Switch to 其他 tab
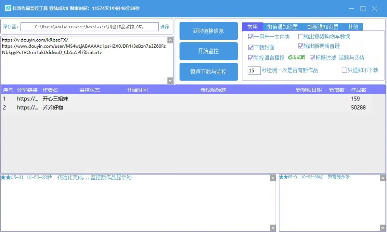The width and height of the screenshot is (387, 232). (353, 27)
